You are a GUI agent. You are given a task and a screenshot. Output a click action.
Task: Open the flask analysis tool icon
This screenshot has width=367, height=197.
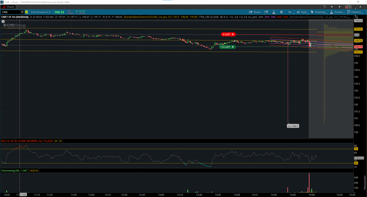click(274, 12)
